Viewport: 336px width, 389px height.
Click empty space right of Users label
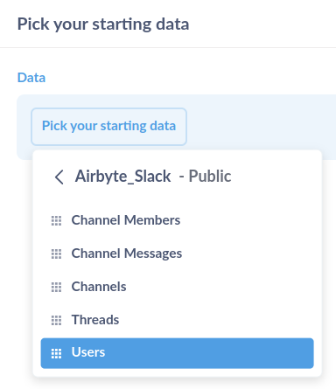(x=208, y=353)
